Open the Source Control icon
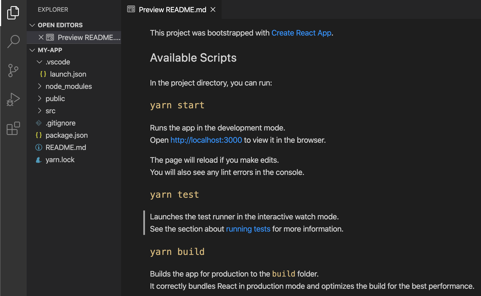Screen dimensions: 481x296 click(13, 71)
